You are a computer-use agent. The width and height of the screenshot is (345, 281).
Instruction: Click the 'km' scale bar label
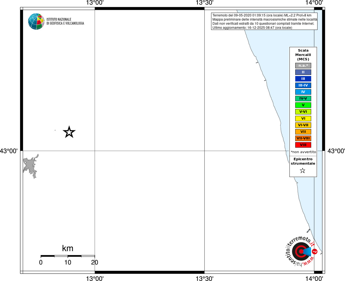click(68, 248)
